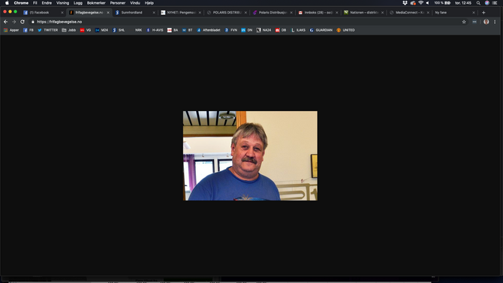Open the Jobb bookmarks folder

(x=68, y=30)
